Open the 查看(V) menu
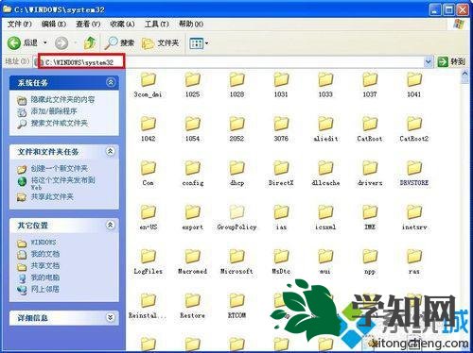 (x=88, y=24)
